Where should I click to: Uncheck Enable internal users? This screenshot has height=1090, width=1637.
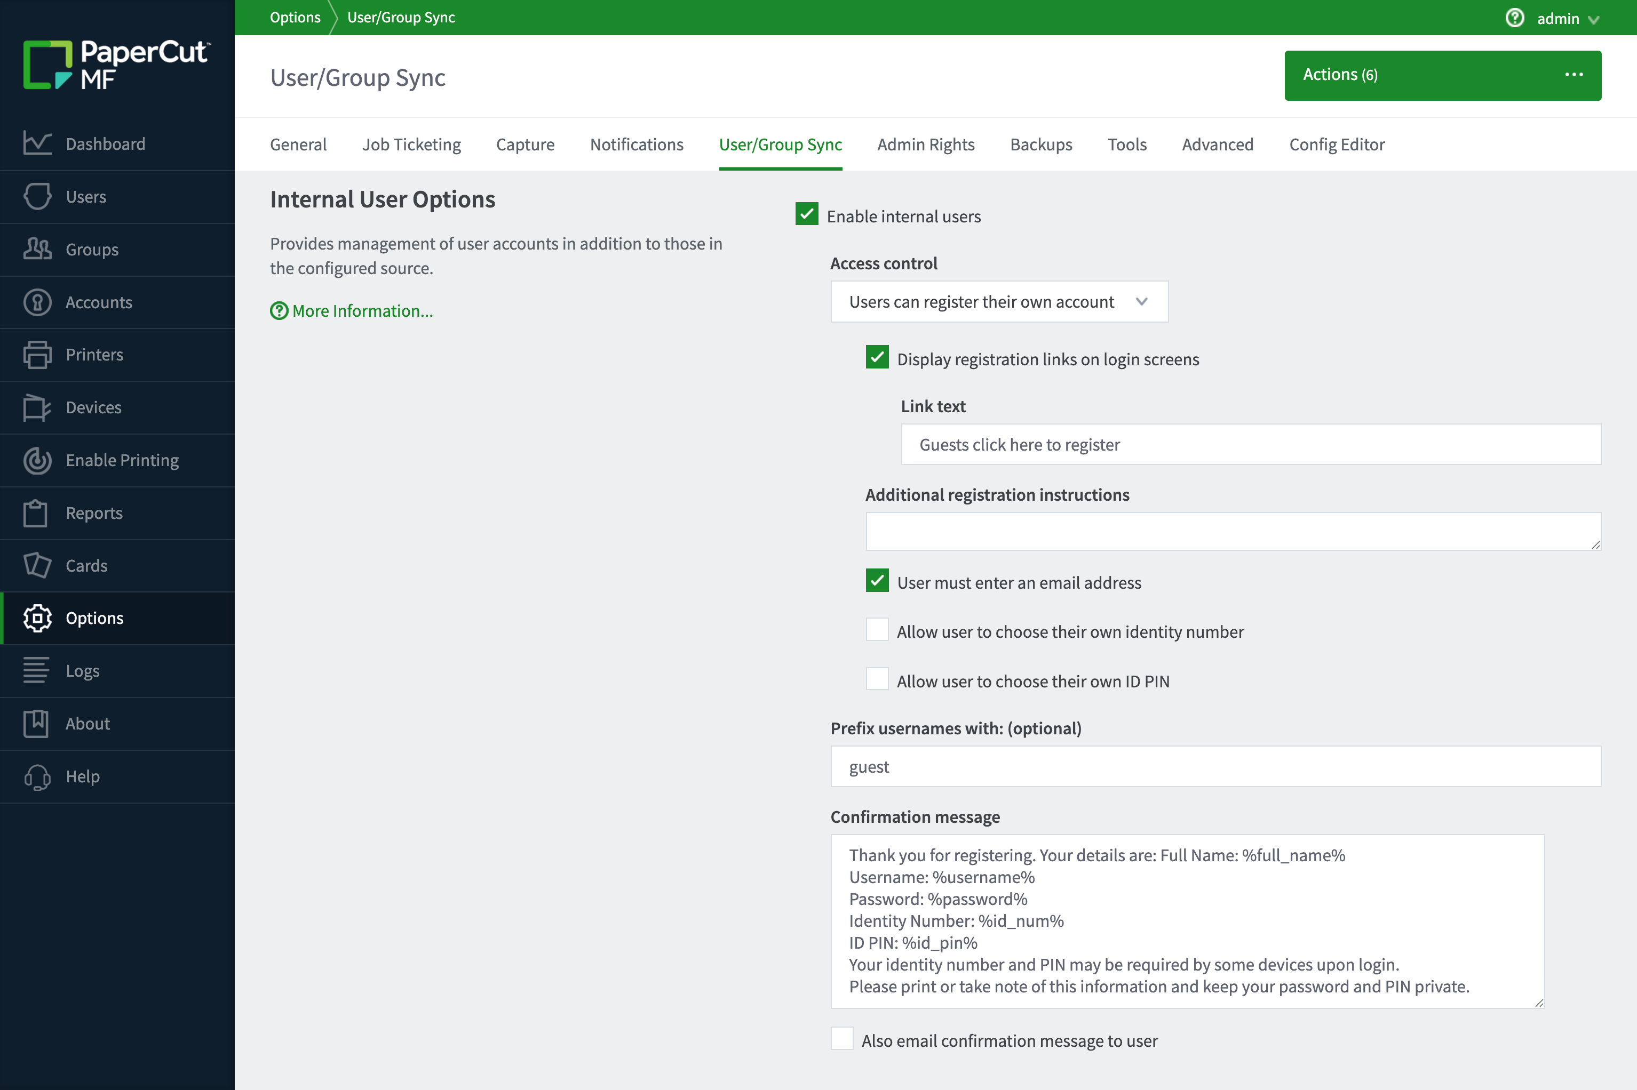(x=807, y=215)
